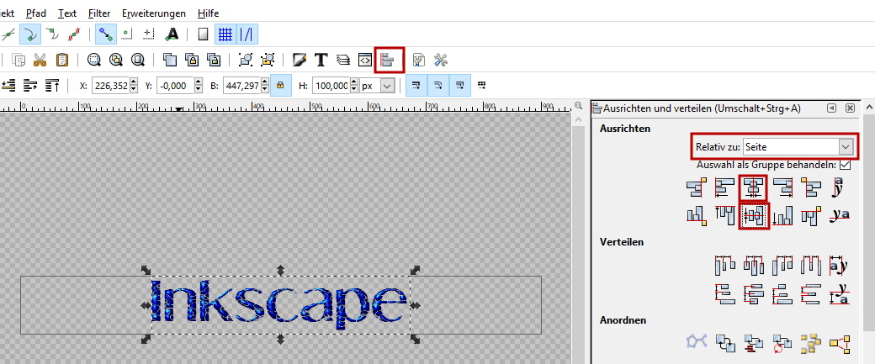Toggle scale stroke width with object
Image resolution: width=875 pixels, height=364 pixels.
416,85
